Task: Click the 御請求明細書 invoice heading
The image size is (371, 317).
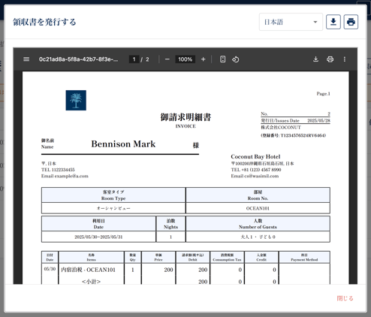Action: click(x=185, y=117)
